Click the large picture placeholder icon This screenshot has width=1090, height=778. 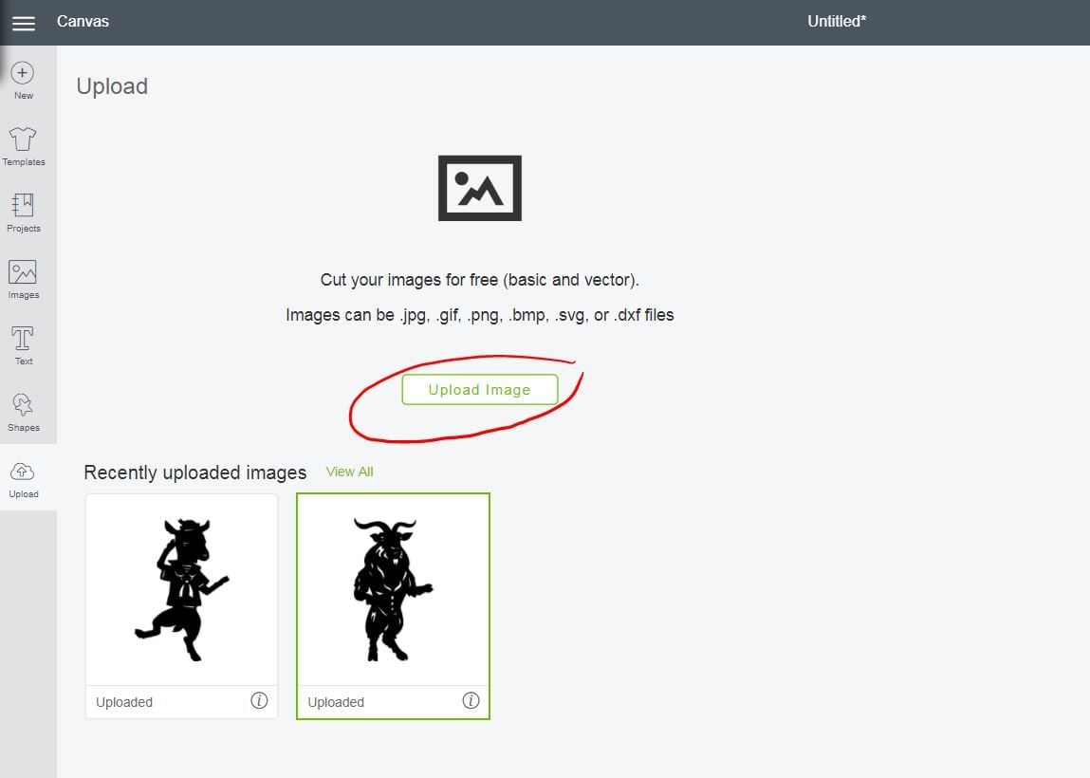point(479,188)
